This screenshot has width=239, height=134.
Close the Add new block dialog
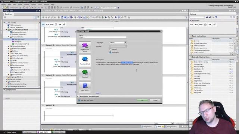point(161,31)
